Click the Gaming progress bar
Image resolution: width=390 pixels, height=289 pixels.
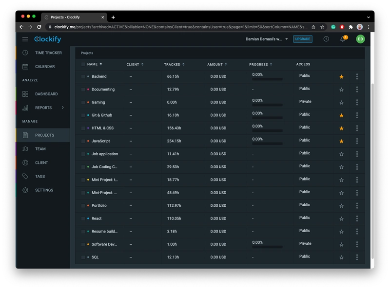click(267, 105)
